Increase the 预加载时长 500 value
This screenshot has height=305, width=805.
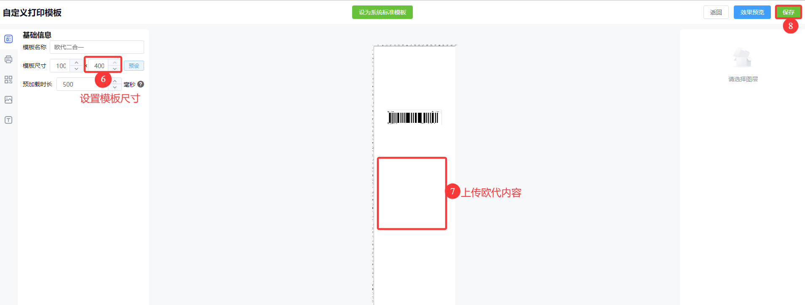(115, 81)
